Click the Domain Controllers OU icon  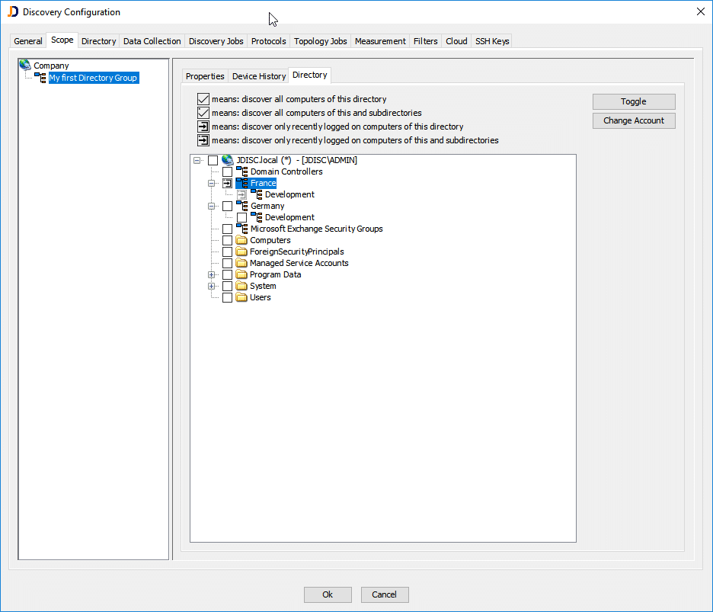coord(241,171)
